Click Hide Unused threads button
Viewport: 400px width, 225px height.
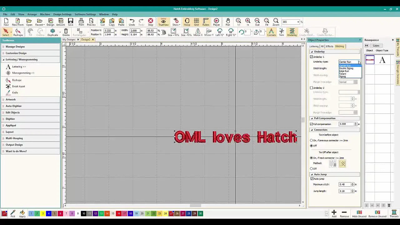tap(359, 214)
